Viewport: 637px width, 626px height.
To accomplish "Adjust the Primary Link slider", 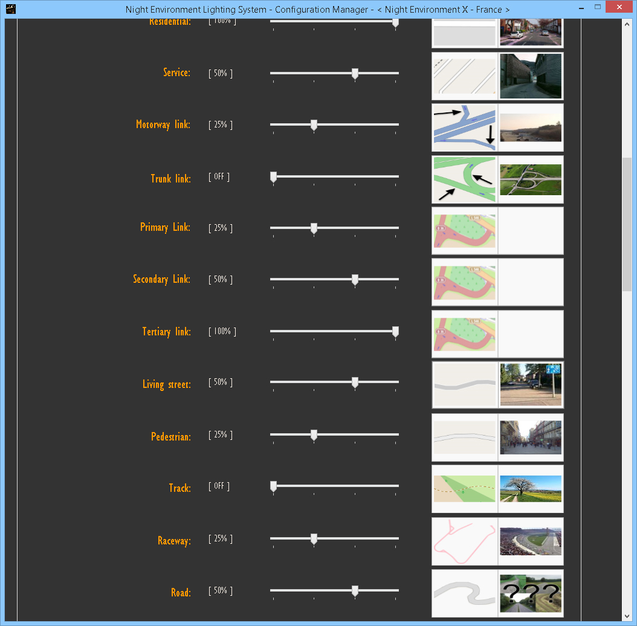I will click(334, 228).
